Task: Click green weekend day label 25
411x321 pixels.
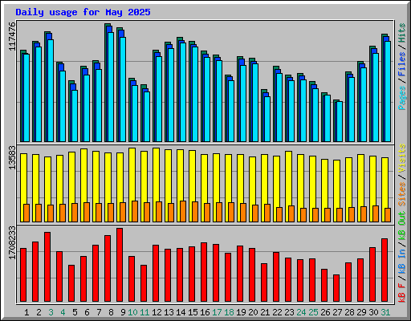Action: pyautogui.click(x=313, y=312)
